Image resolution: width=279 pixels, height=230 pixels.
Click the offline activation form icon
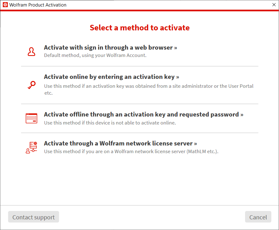[31, 118]
